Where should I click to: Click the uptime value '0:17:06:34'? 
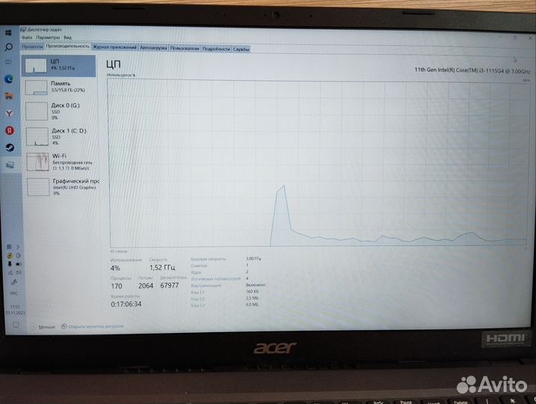click(126, 304)
